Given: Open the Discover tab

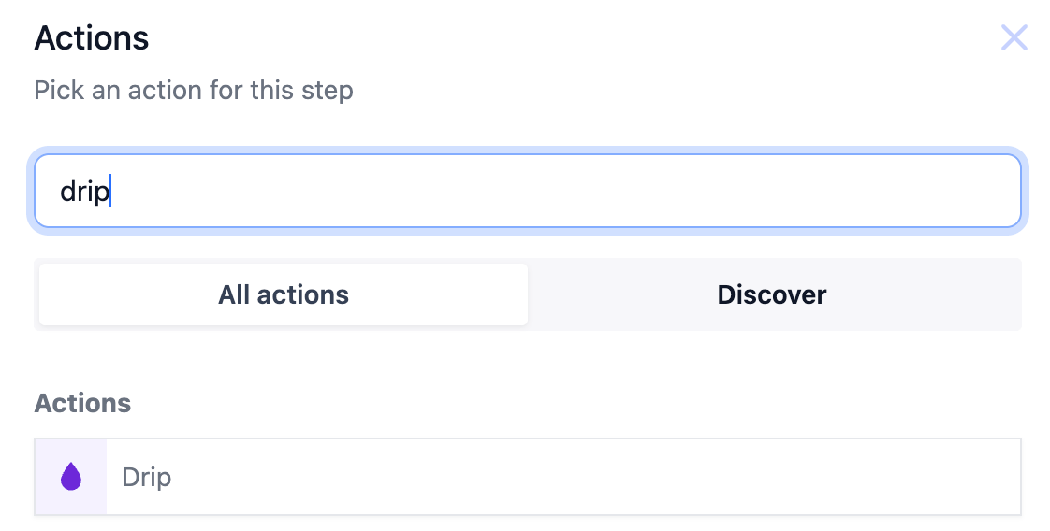Looking at the screenshot, I should point(772,295).
